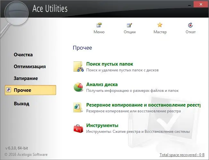The width and height of the screenshot is (209, 160).
Task: Select Очистка in the sidebar
Action: (23, 55)
